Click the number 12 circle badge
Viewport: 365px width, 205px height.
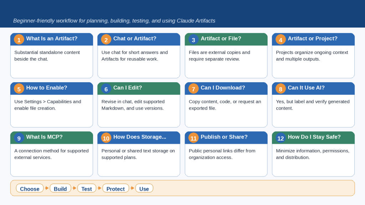(281, 138)
